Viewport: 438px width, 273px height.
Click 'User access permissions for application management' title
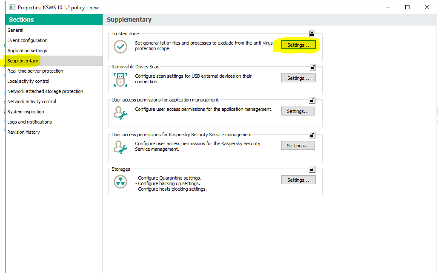pyautogui.click(x=165, y=100)
